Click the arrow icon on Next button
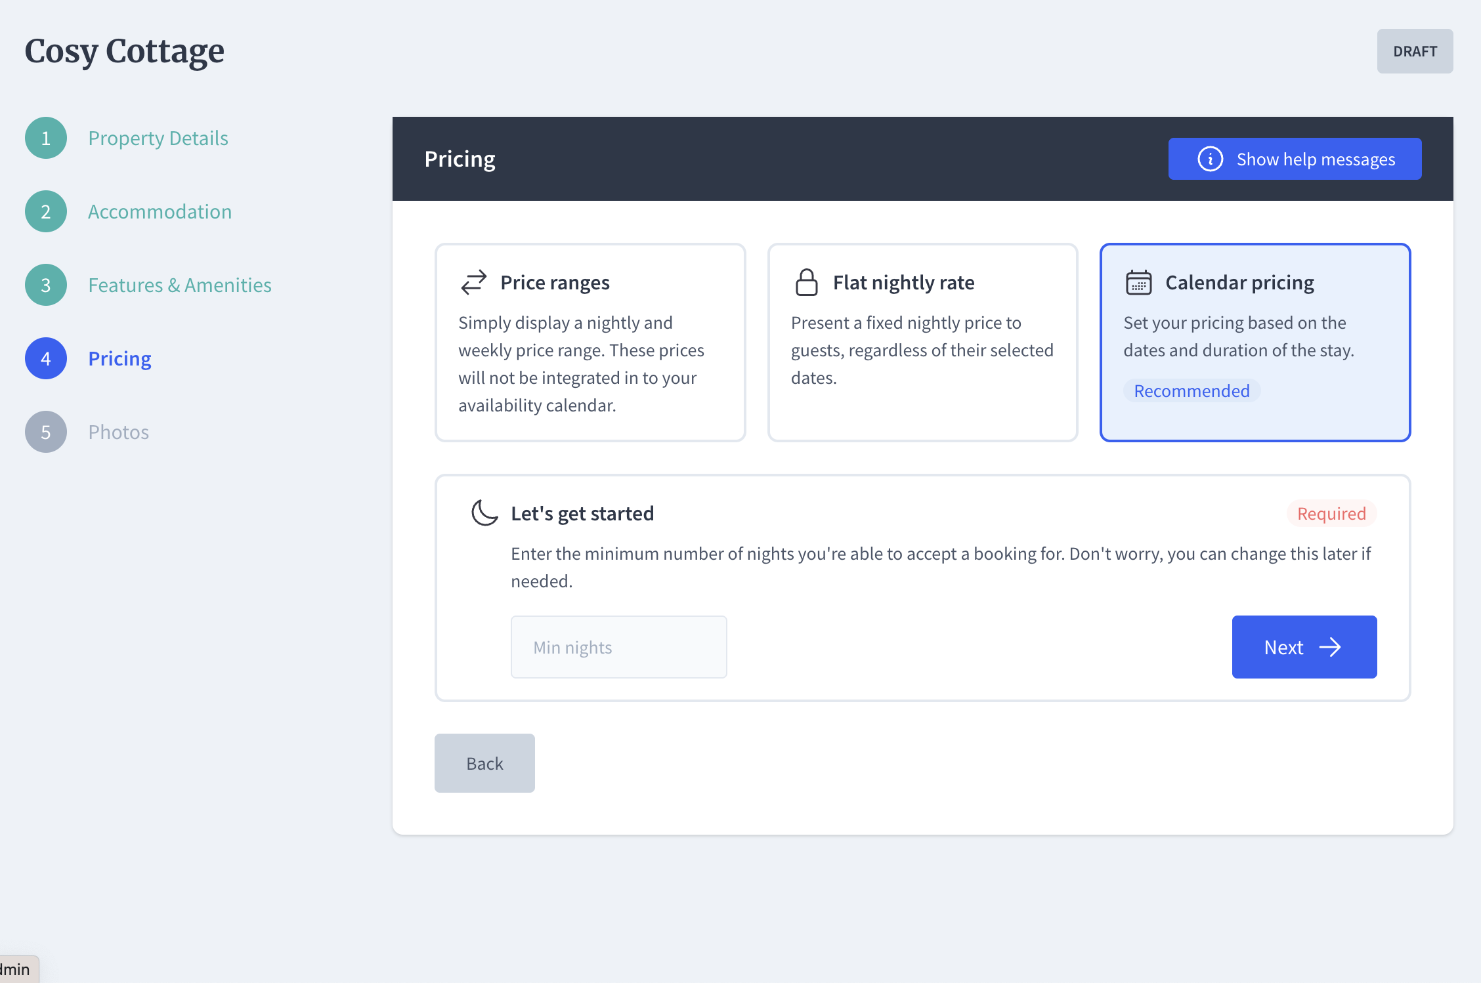The image size is (1481, 983). click(x=1330, y=648)
